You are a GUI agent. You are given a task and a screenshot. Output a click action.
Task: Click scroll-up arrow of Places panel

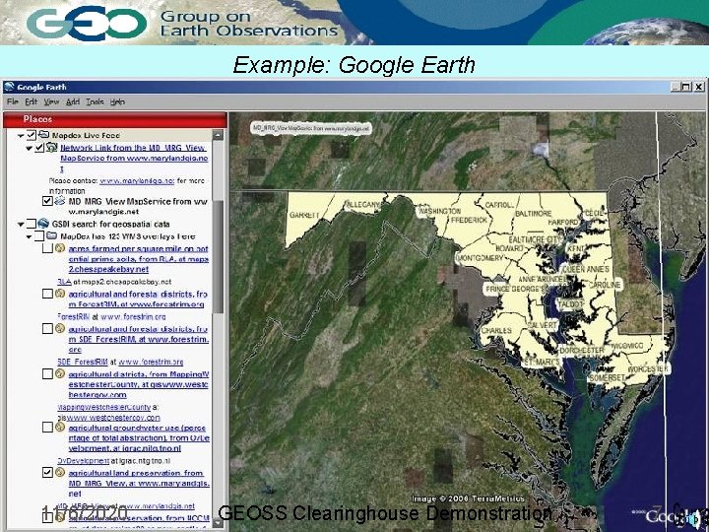(218, 135)
